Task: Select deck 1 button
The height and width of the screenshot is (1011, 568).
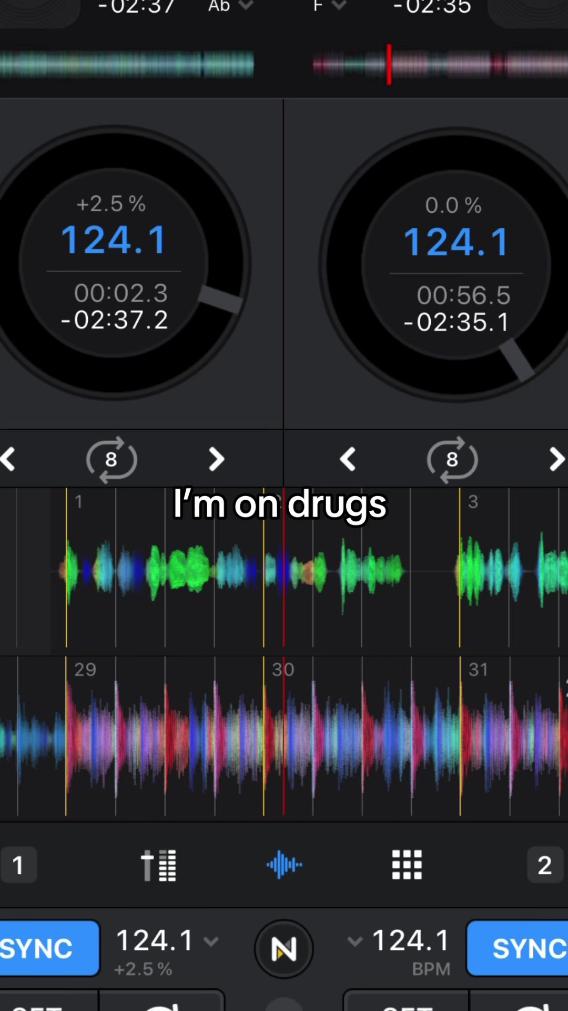Action: click(x=18, y=865)
